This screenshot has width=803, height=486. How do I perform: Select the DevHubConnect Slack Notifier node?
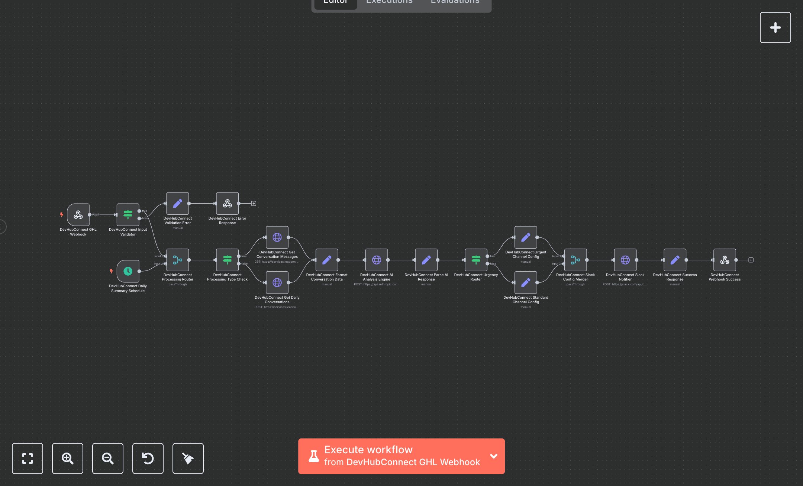coord(625,260)
